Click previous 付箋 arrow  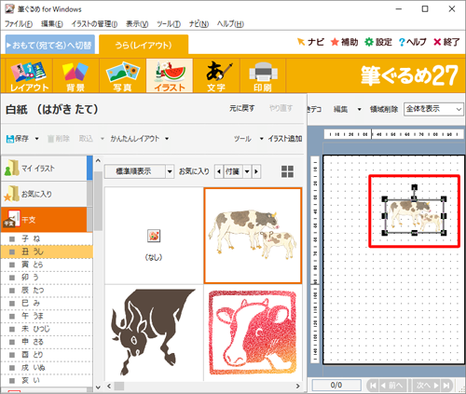click(219, 171)
